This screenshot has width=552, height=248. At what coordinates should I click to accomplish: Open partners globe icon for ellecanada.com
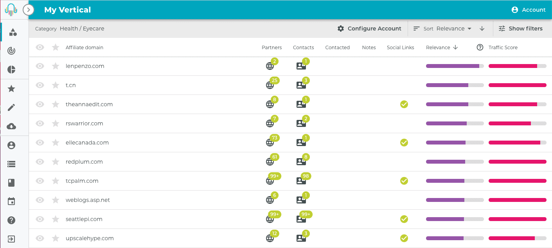click(270, 143)
